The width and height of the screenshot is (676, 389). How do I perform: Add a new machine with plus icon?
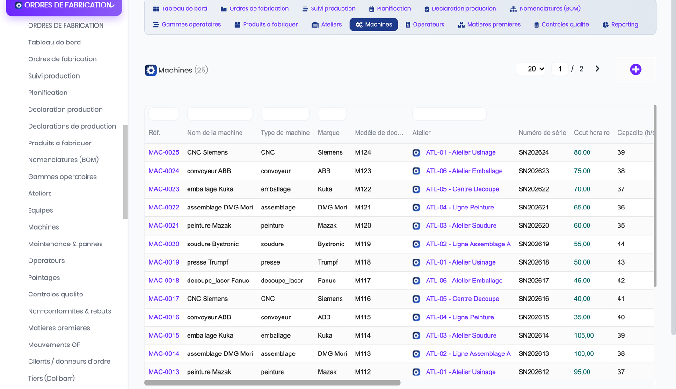(635, 69)
